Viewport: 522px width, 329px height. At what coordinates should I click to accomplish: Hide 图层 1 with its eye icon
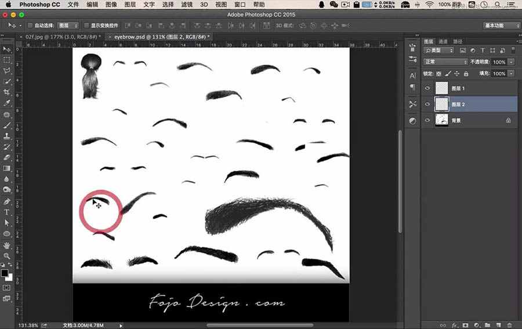coord(427,88)
